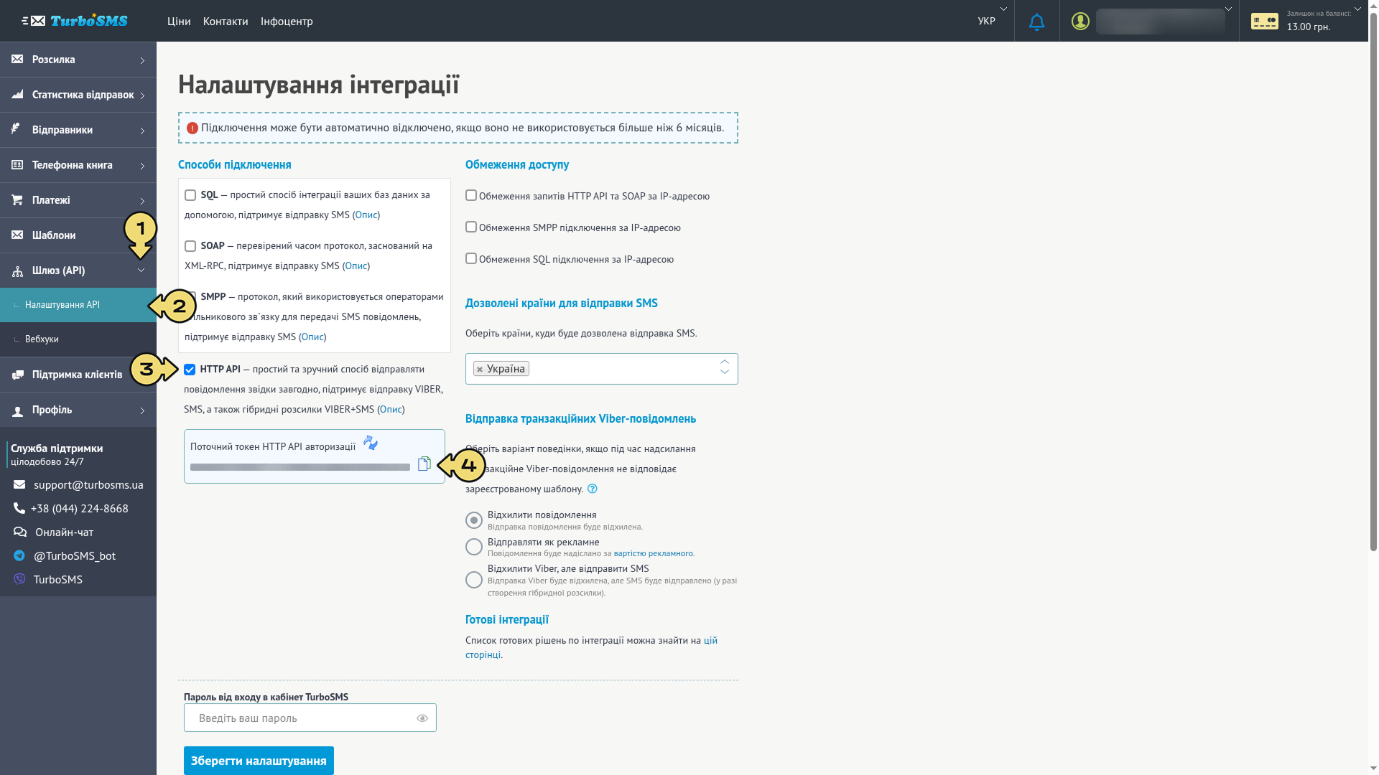Click the phone icon in support

(x=19, y=508)
